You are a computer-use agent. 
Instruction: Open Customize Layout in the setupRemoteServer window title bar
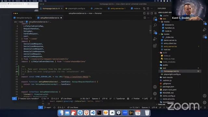155,13
